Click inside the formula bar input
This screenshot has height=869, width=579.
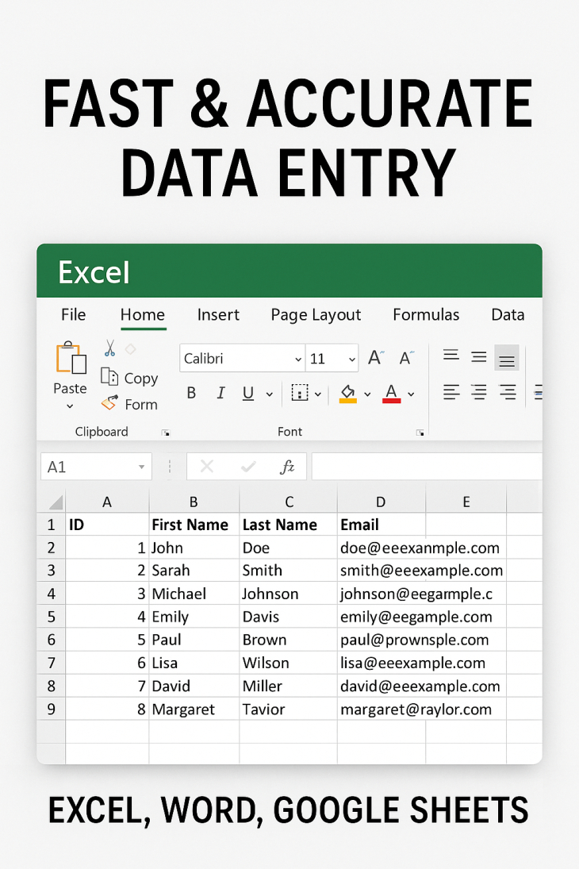pyautogui.click(x=427, y=467)
